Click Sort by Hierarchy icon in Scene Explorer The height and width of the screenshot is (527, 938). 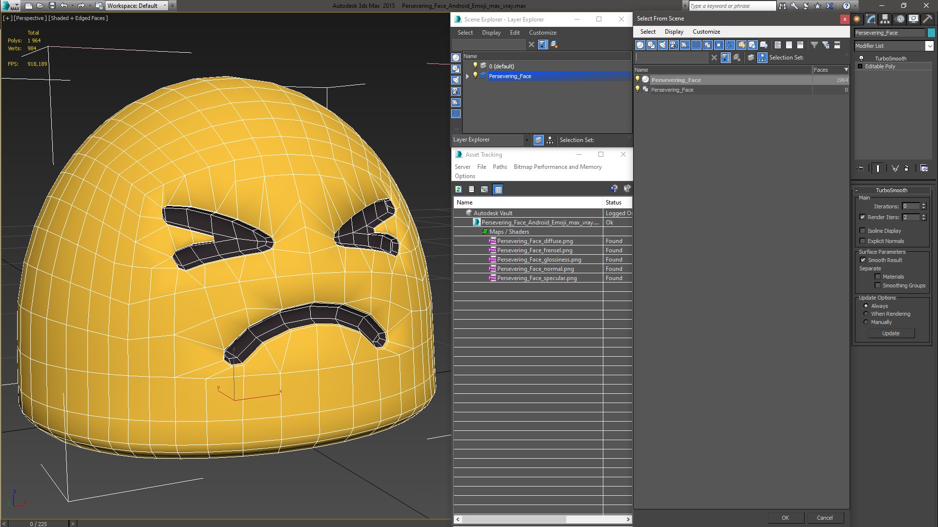[550, 140]
